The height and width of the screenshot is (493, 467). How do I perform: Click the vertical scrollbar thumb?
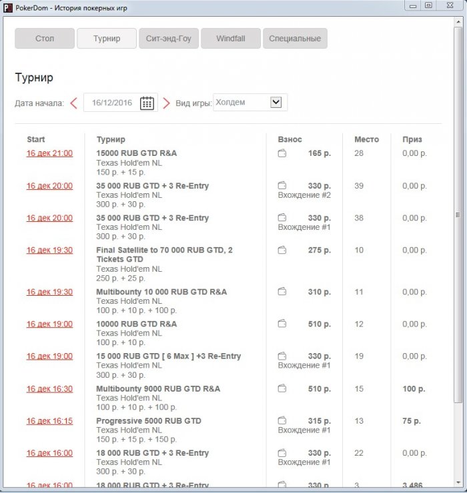coord(458,215)
